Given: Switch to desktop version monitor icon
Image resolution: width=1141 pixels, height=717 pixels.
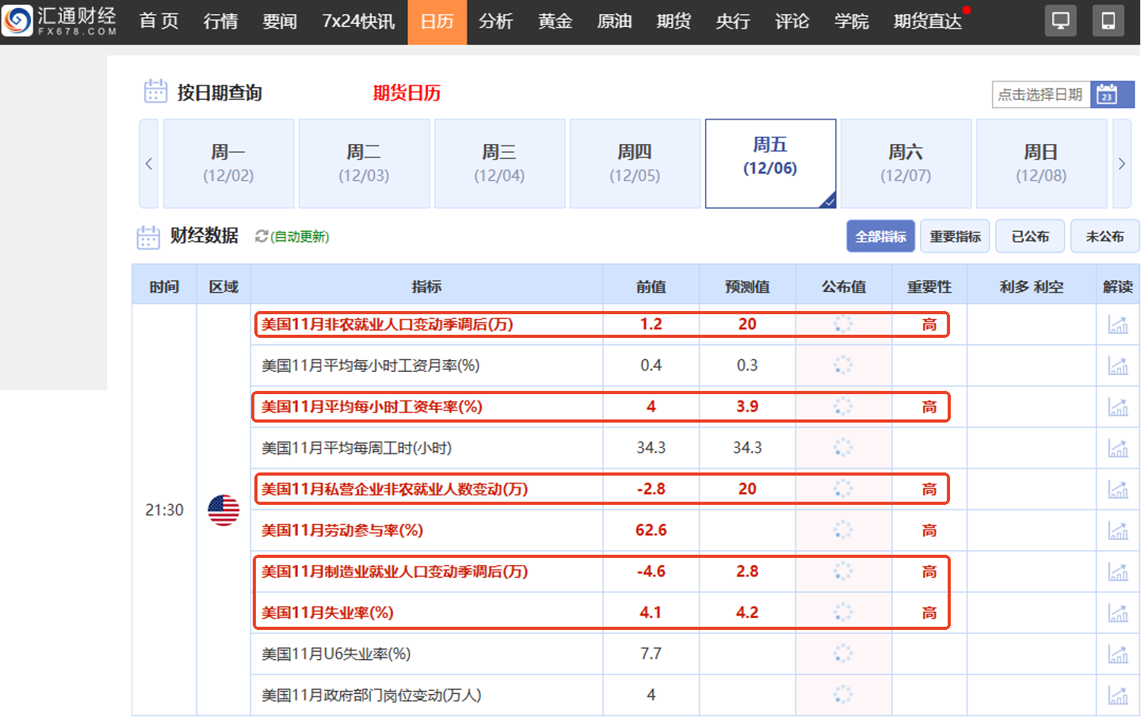Looking at the screenshot, I should click(1060, 21).
